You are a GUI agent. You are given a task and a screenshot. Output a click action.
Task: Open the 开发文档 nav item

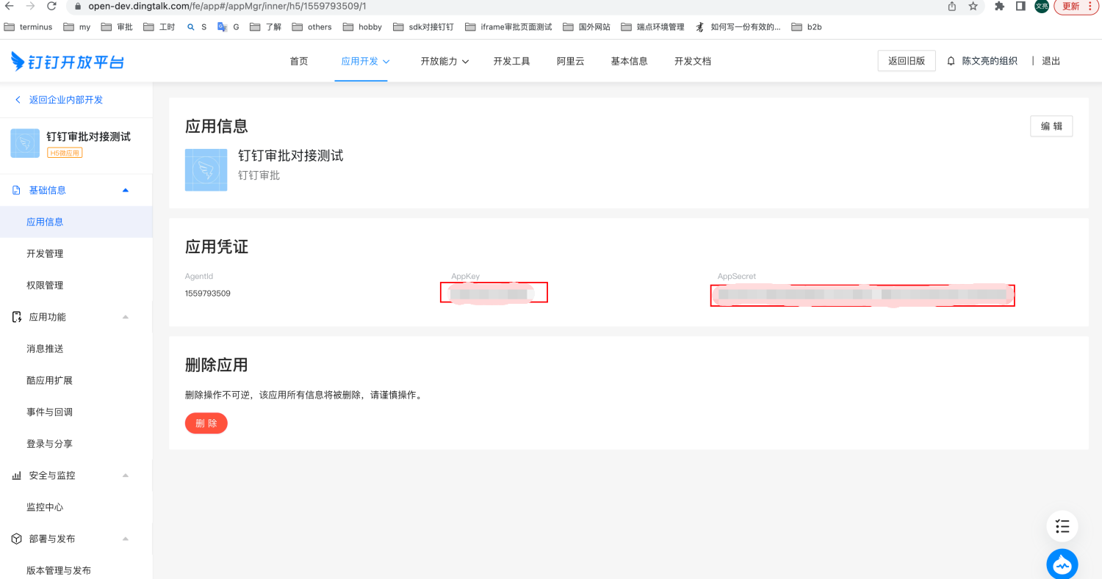tap(693, 61)
